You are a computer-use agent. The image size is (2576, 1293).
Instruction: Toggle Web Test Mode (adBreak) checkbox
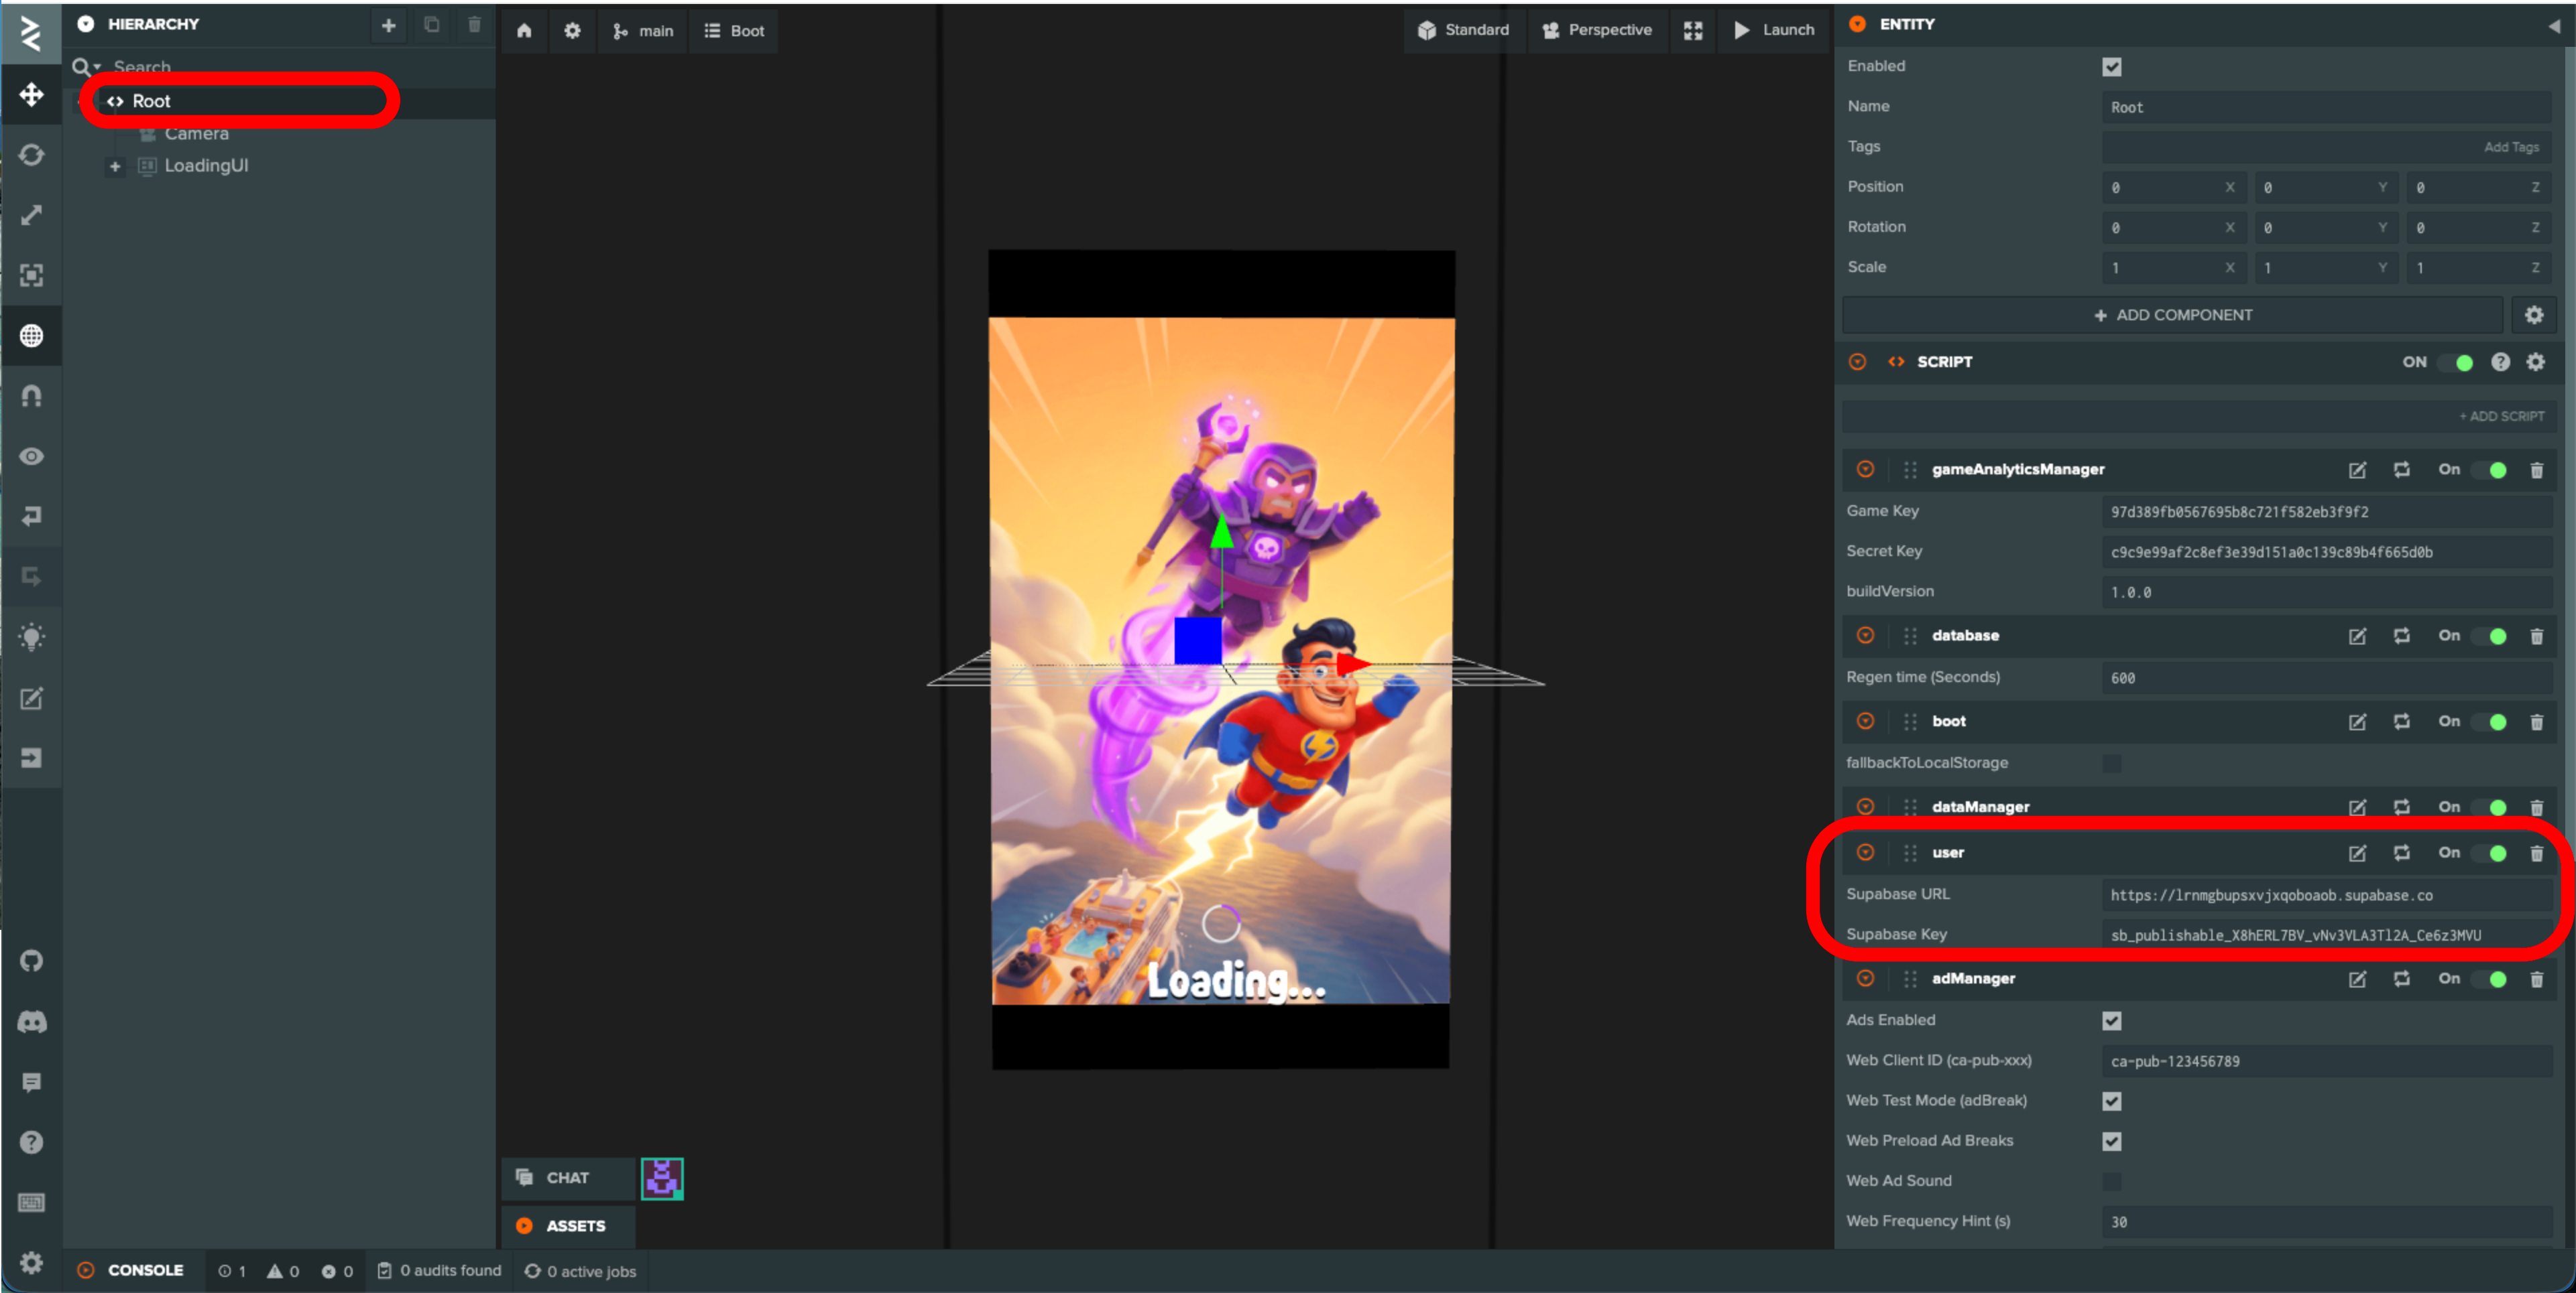pyautogui.click(x=2111, y=1101)
